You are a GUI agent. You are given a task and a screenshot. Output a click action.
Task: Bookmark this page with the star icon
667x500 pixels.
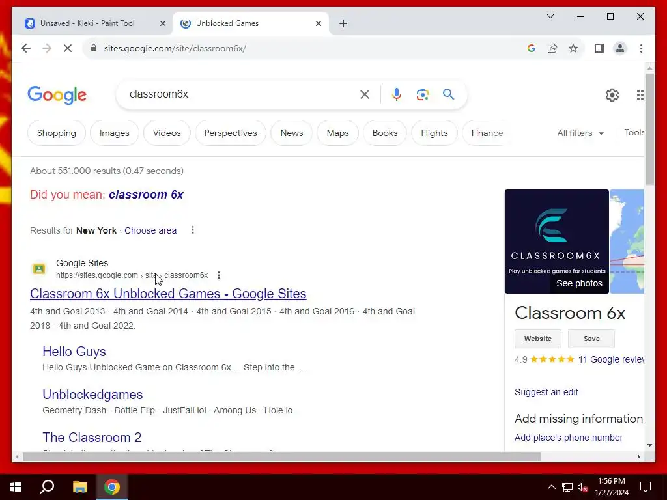click(573, 48)
